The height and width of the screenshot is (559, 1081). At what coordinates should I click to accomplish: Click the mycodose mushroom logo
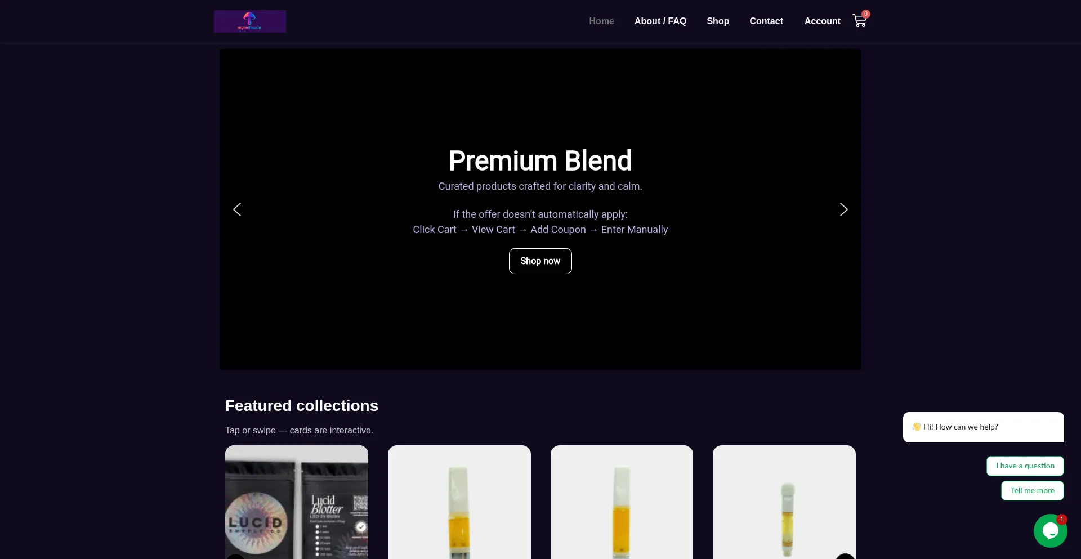[249, 21]
